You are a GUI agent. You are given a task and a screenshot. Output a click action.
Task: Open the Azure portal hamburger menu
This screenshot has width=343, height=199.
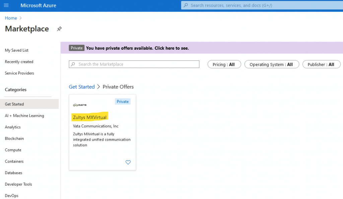(x=6, y=5)
